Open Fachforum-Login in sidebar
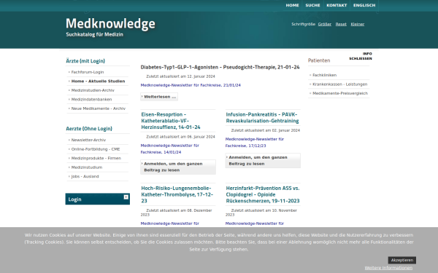The image size is (438, 273). [88, 72]
